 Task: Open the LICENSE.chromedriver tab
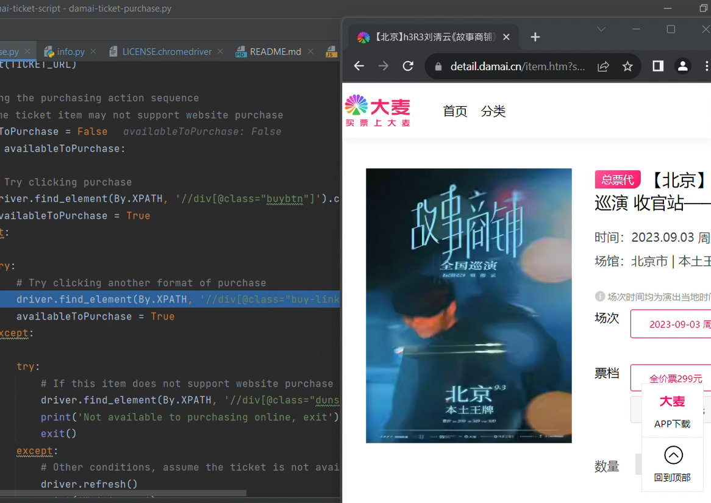click(x=166, y=52)
